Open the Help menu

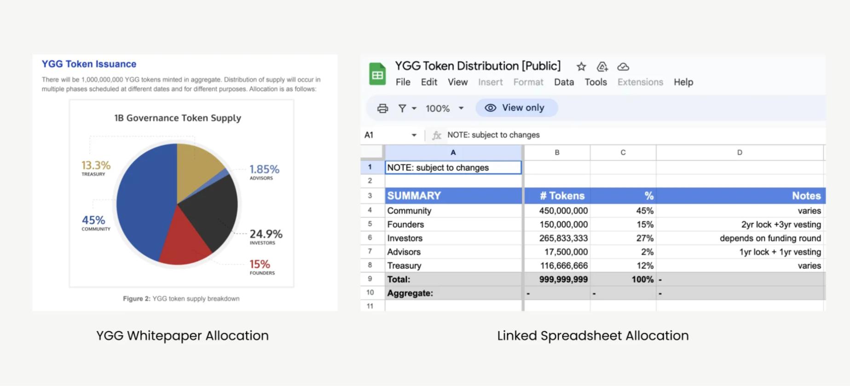tap(683, 82)
